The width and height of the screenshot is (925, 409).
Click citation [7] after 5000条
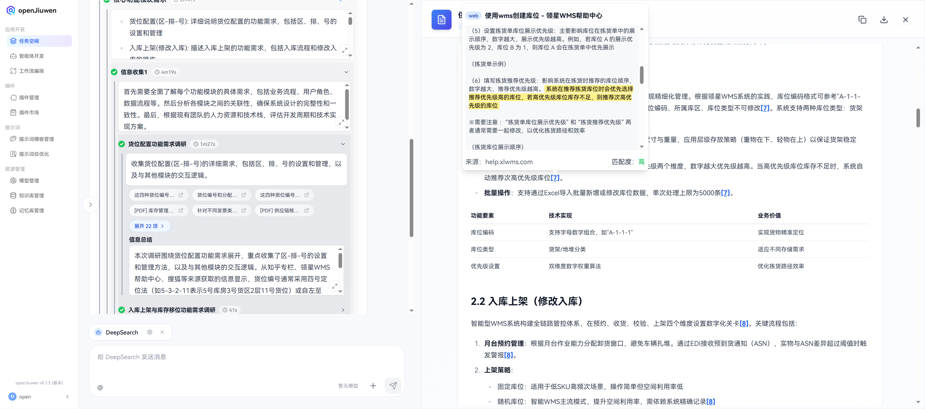point(725,193)
